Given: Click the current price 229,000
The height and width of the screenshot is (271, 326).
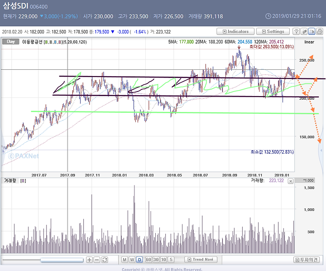Looking at the screenshot, I should [x=28, y=16].
